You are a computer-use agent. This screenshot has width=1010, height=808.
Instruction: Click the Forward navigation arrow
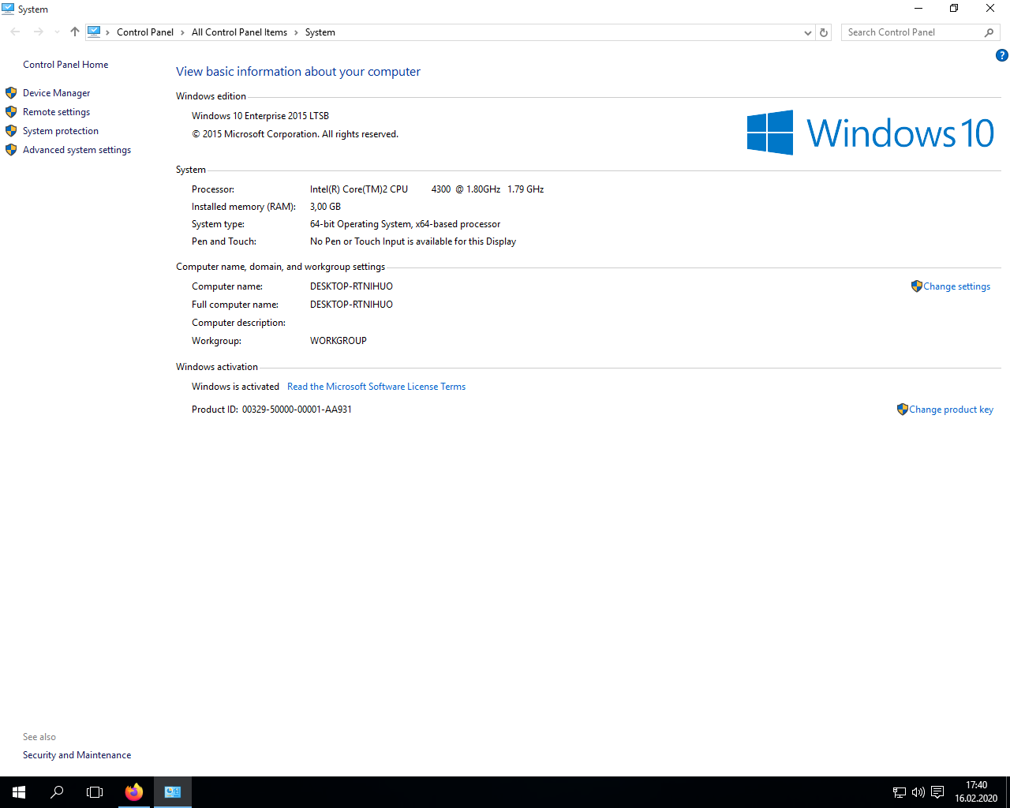pyautogui.click(x=38, y=32)
